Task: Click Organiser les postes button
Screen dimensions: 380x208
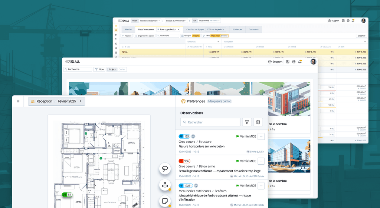Action: click(x=144, y=36)
